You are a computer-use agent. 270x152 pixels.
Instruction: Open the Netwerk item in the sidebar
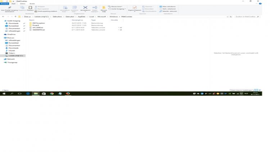(x=11, y=59)
